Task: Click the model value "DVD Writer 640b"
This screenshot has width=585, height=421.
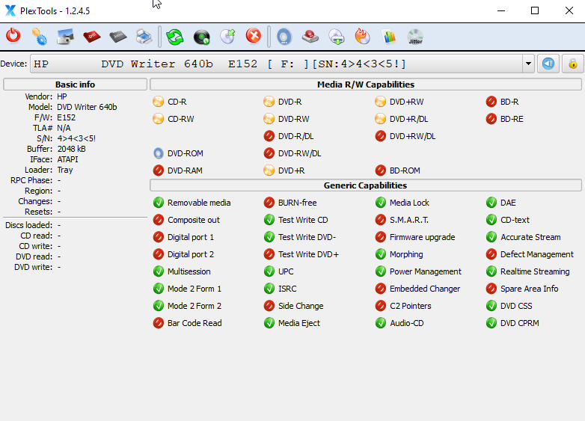Action: pyautogui.click(x=87, y=107)
